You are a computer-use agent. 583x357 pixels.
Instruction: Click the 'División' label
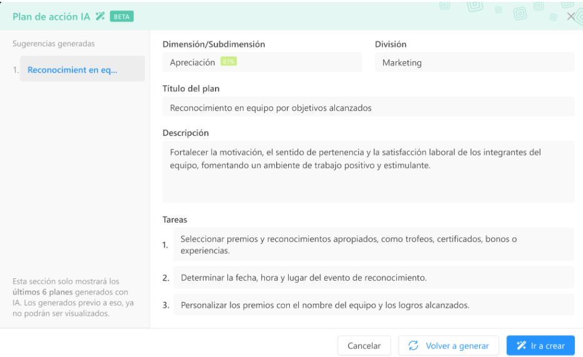tap(391, 44)
